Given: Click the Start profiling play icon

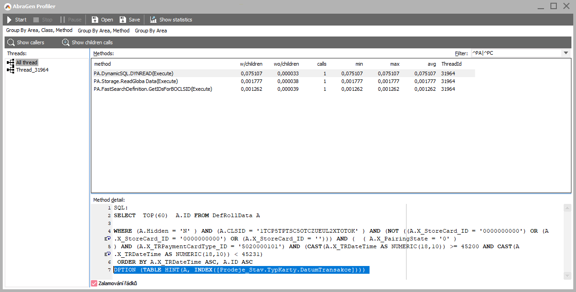Looking at the screenshot, I should pyautogui.click(x=9, y=20).
